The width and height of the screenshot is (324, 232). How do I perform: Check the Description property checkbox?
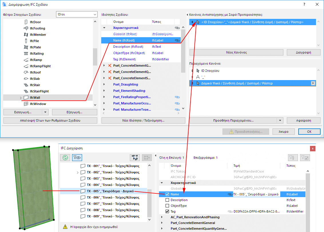click(x=167, y=200)
